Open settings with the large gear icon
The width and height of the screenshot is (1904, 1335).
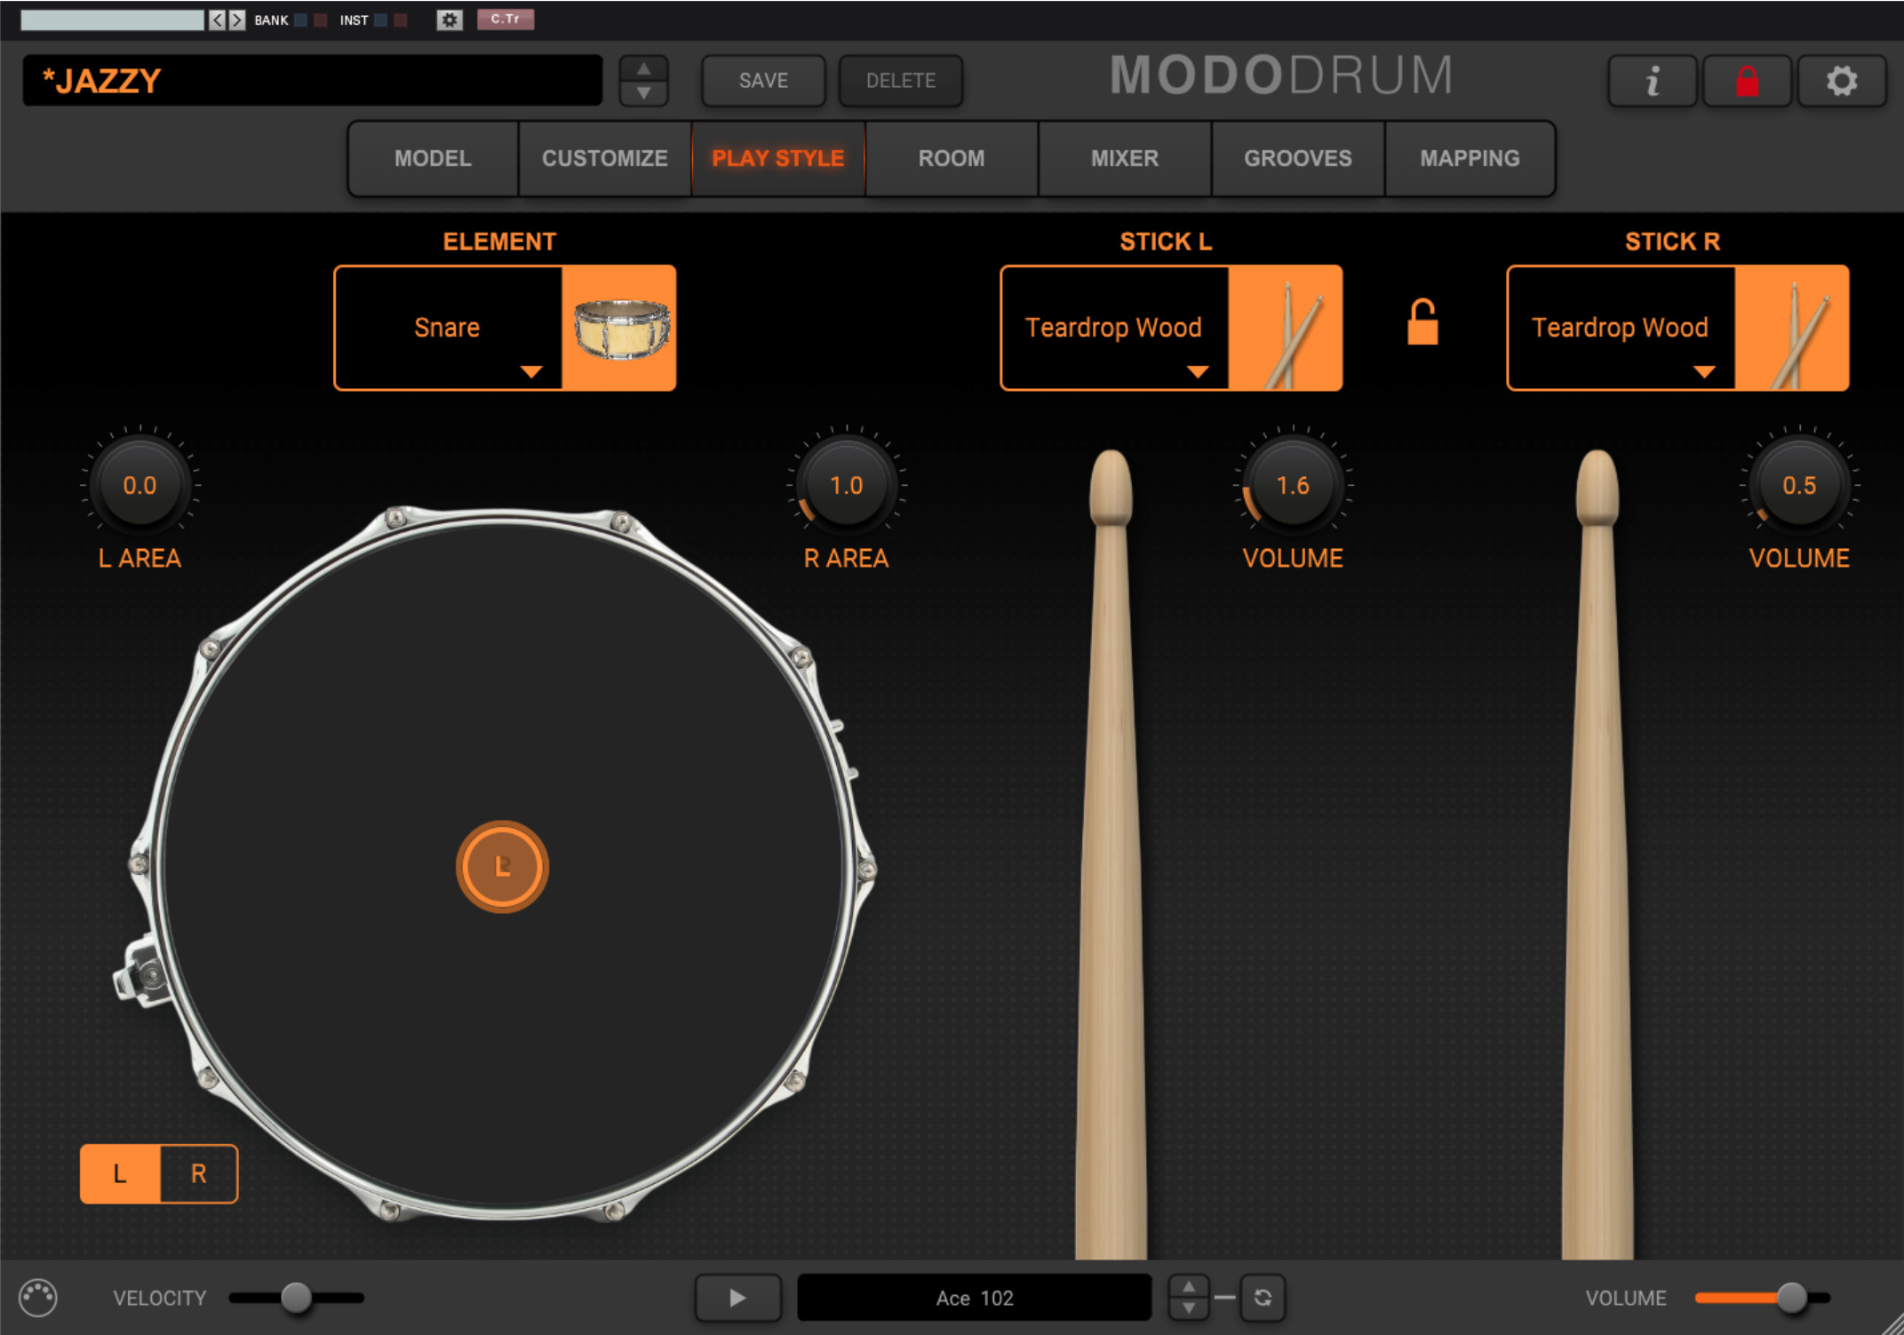point(1842,81)
